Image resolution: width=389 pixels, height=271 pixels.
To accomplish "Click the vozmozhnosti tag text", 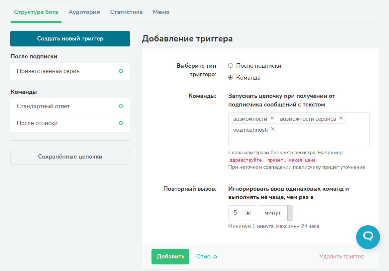I will [x=250, y=130].
